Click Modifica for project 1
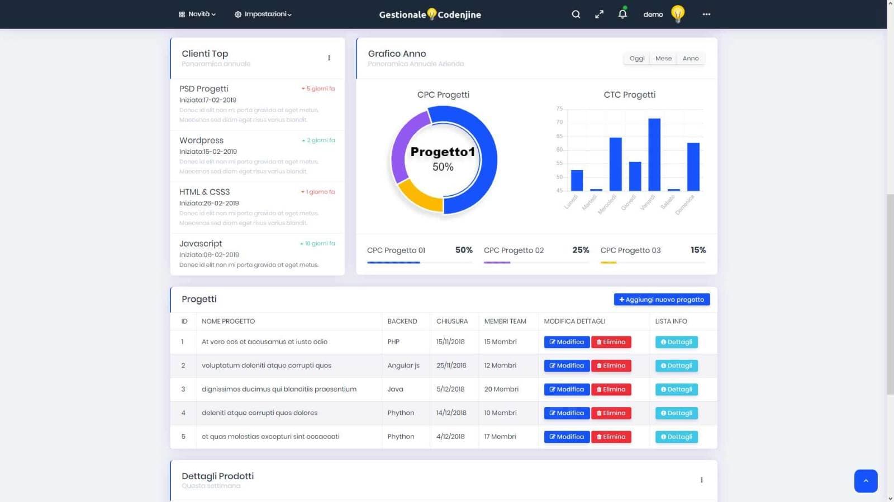The width and height of the screenshot is (894, 502). point(567,342)
